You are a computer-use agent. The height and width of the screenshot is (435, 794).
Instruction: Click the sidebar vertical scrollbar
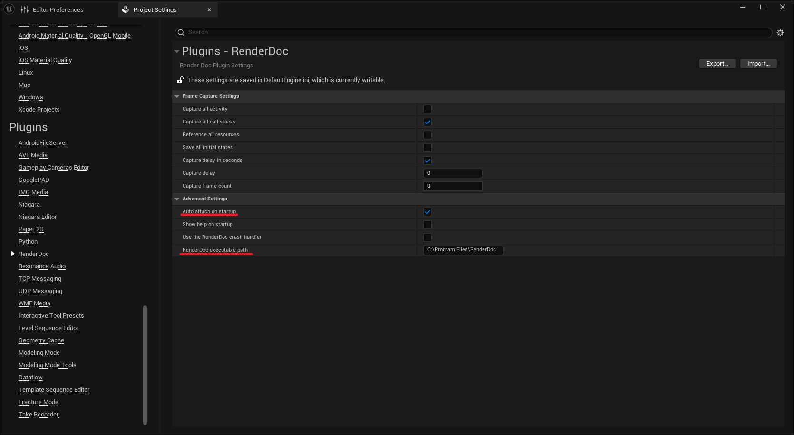click(x=145, y=365)
